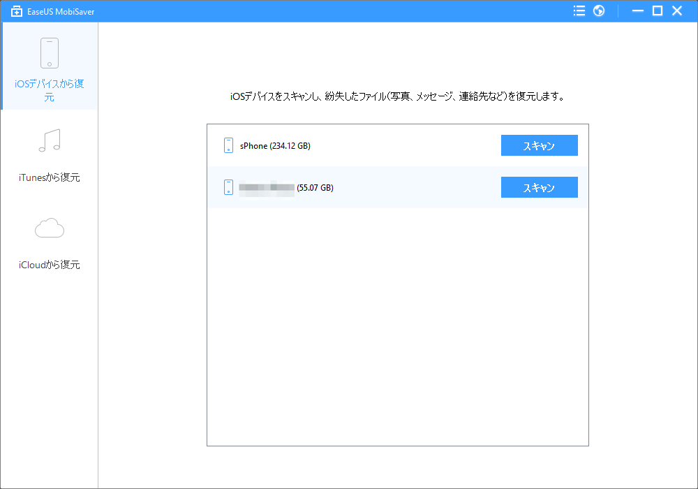Screen dimensions: 698x489
Task: Select the iCloud cloud icon
Action: tap(50, 228)
